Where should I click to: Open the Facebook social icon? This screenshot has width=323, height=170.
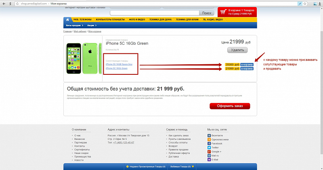[x=209, y=143]
